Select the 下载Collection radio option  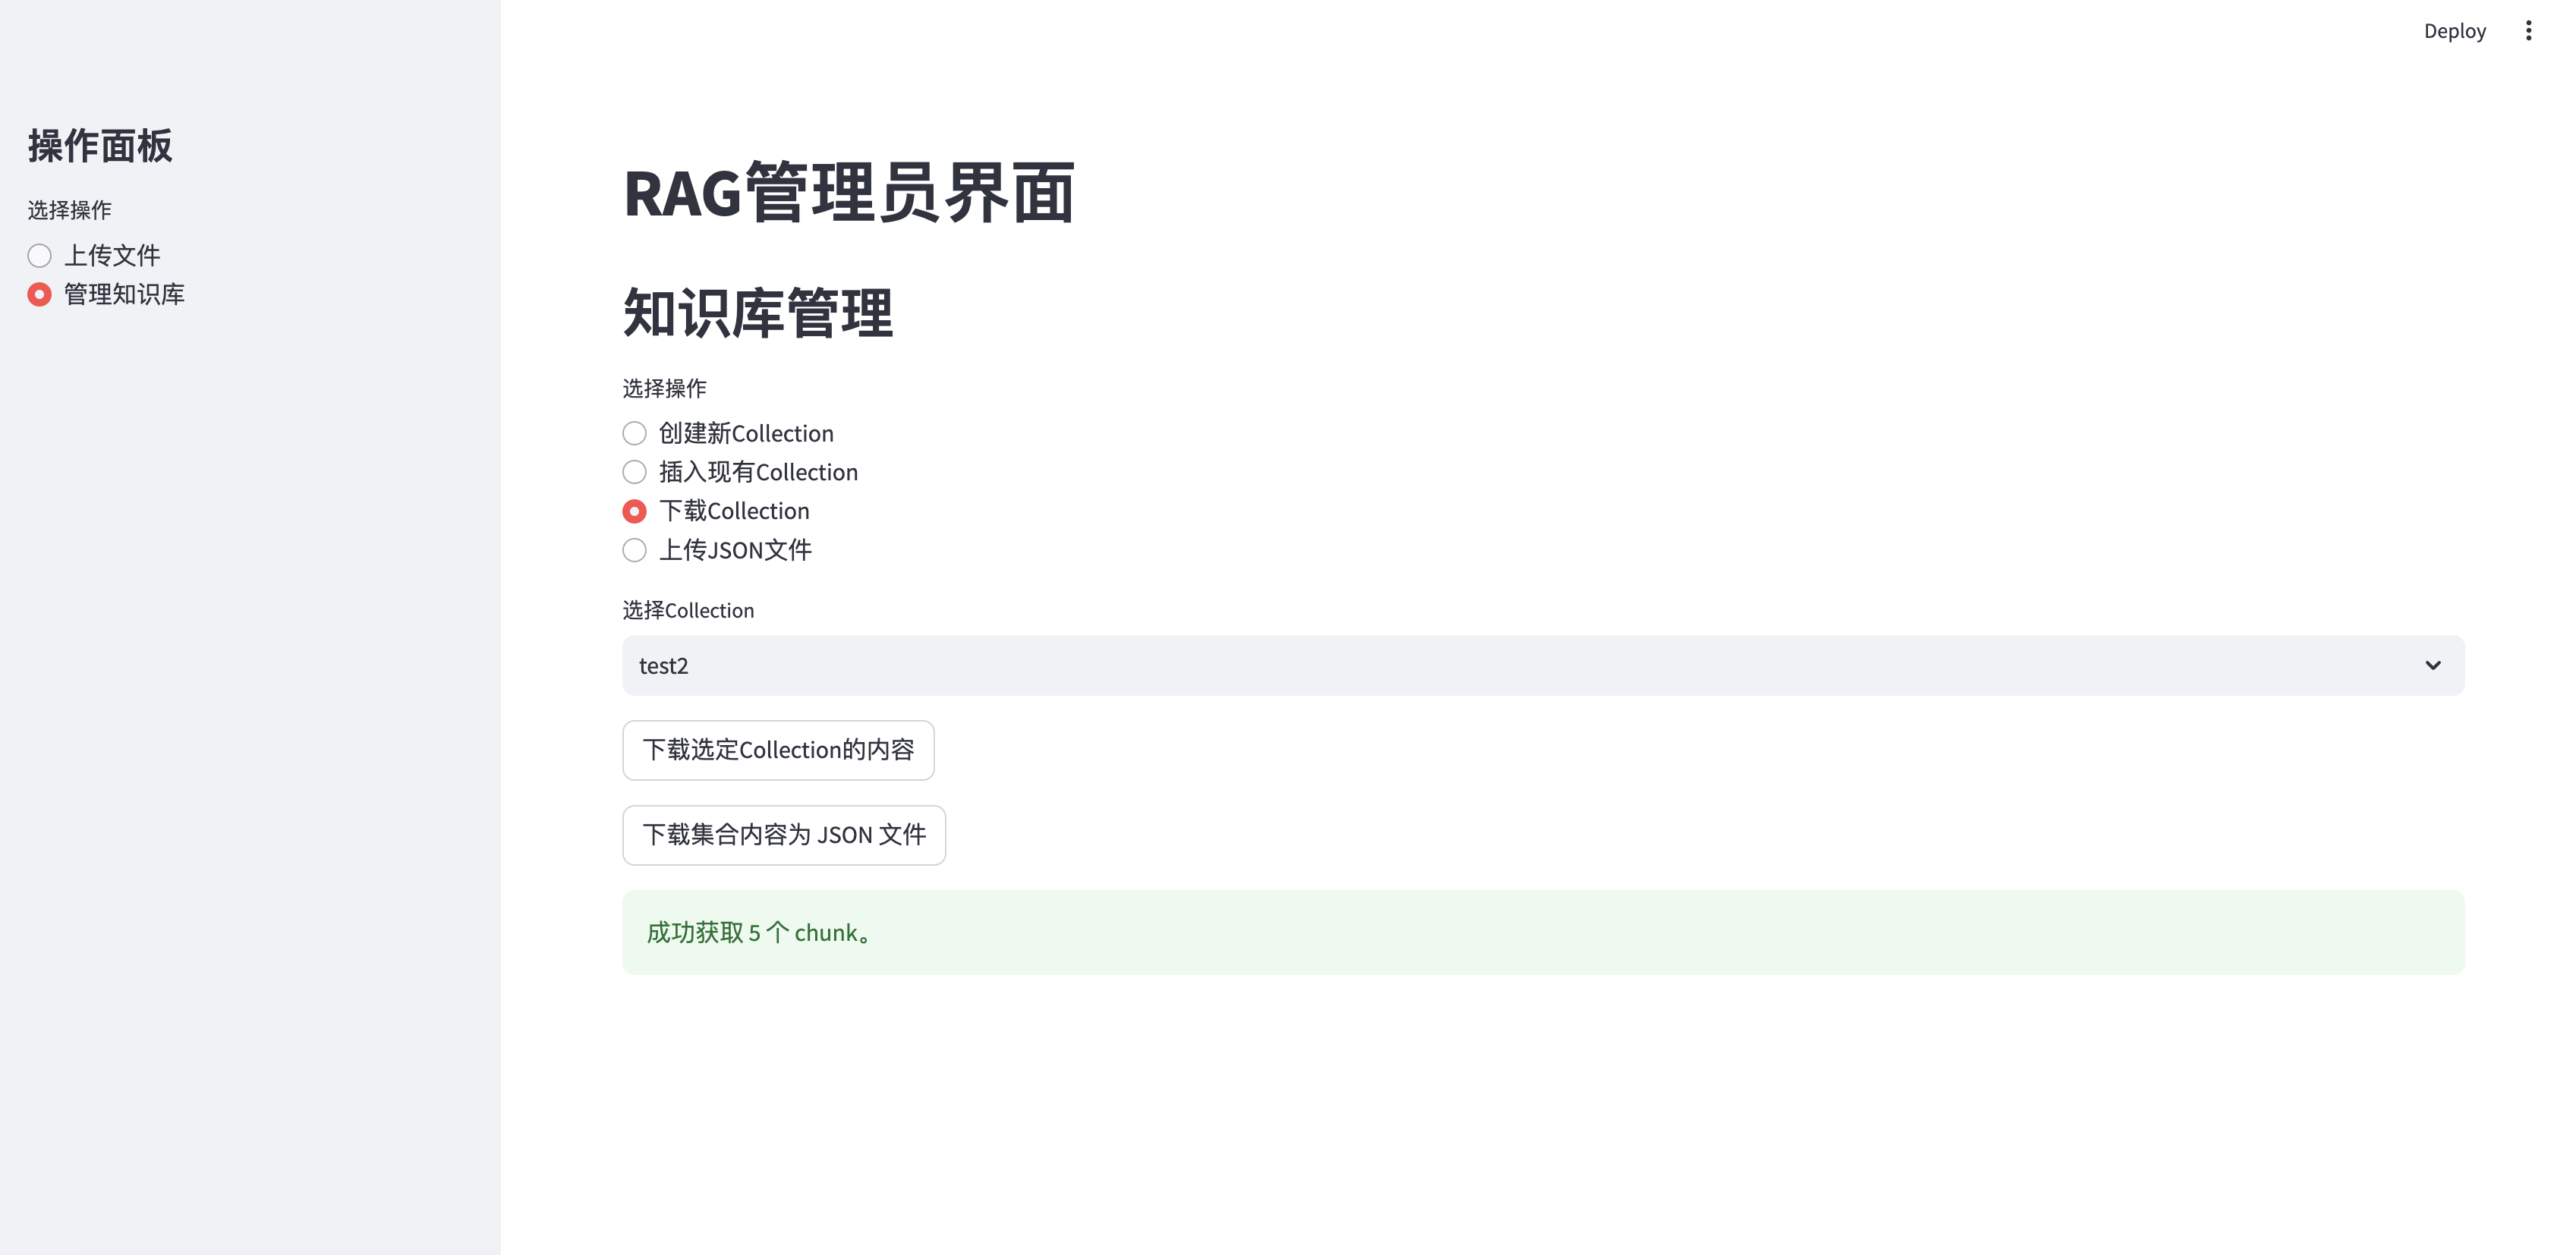pyautogui.click(x=634, y=512)
